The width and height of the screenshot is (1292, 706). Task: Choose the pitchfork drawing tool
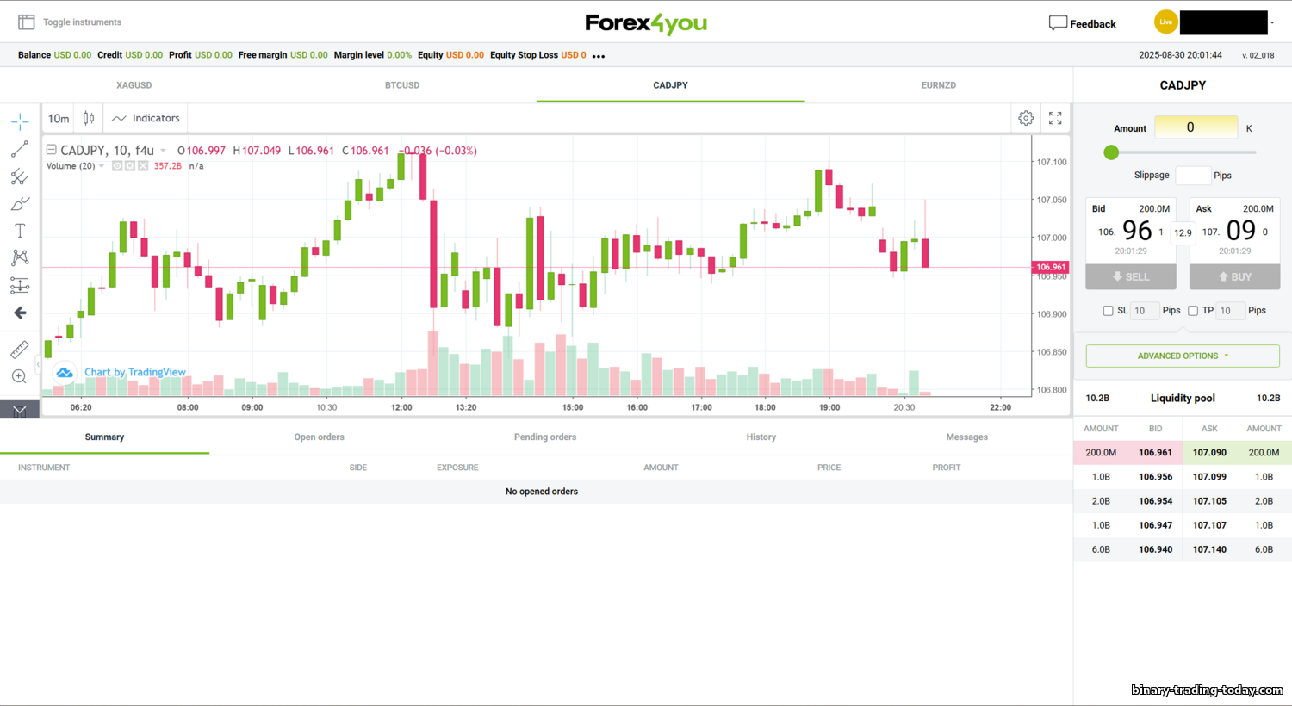tap(20, 176)
